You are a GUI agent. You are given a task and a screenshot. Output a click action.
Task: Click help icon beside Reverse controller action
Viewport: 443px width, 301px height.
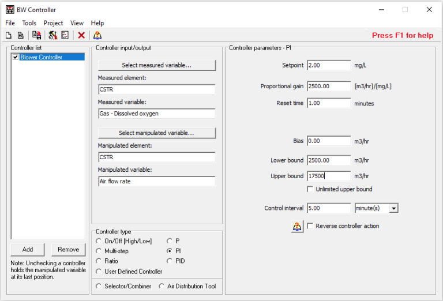(297, 226)
